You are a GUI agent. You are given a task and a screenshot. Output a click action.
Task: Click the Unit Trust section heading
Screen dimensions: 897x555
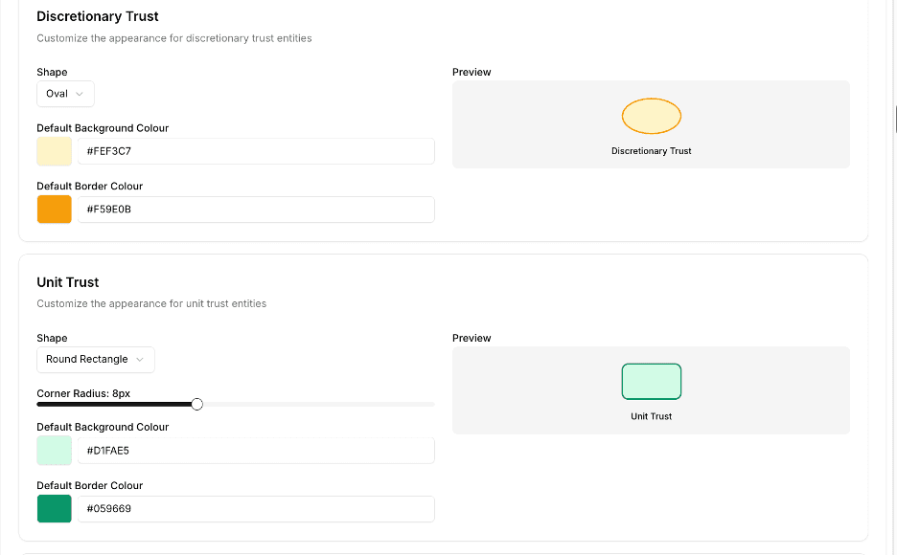(x=68, y=282)
